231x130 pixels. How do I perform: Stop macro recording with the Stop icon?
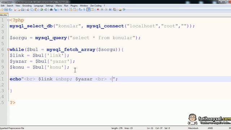[102, 10]
